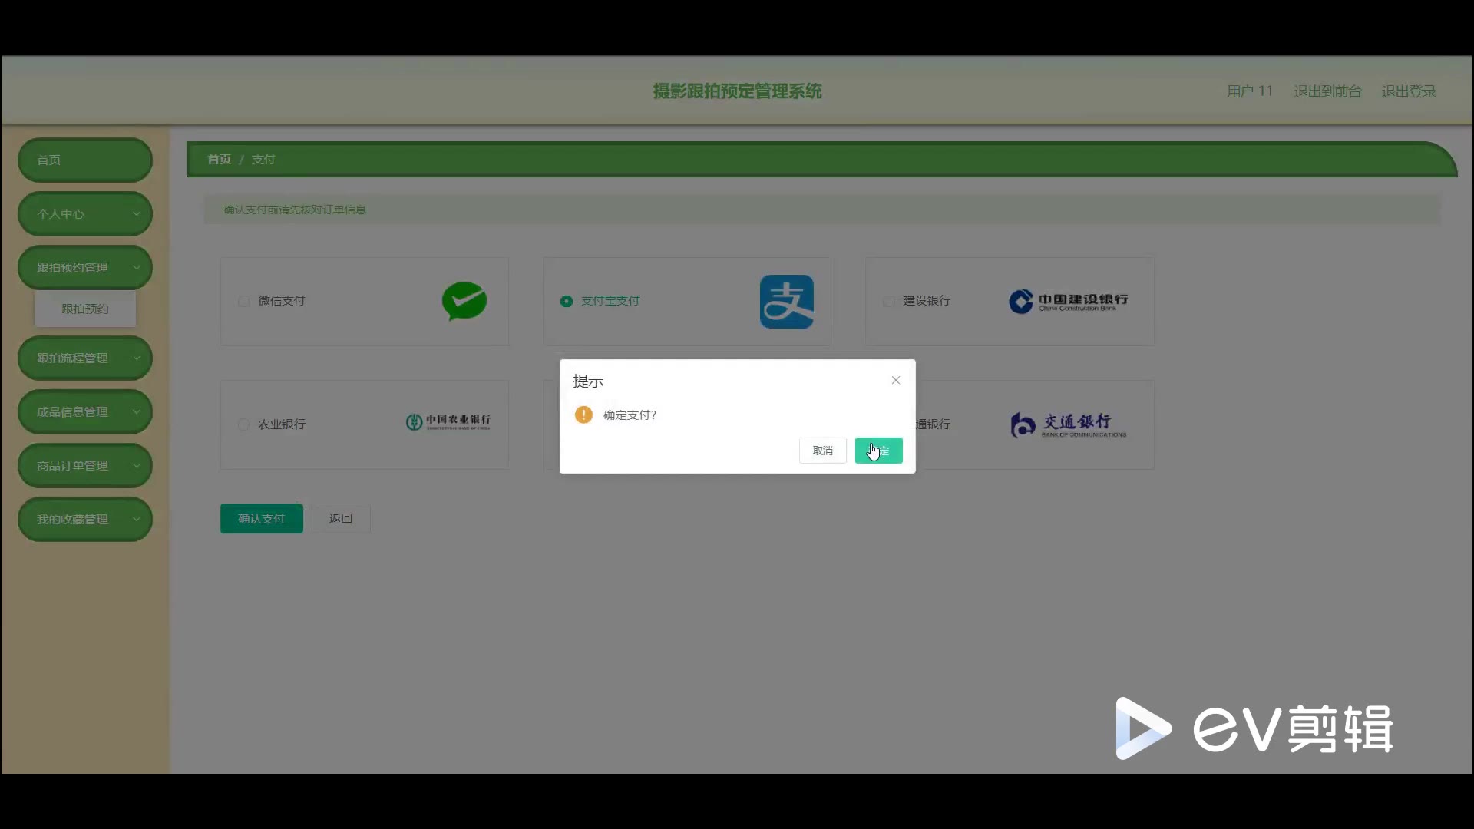Click 取消 in the dialog
Image resolution: width=1474 pixels, height=829 pixels.
[822, 451]
